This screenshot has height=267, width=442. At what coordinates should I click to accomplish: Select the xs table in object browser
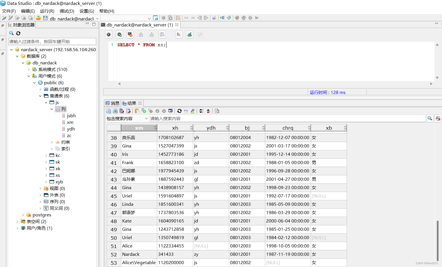[58, 175]
